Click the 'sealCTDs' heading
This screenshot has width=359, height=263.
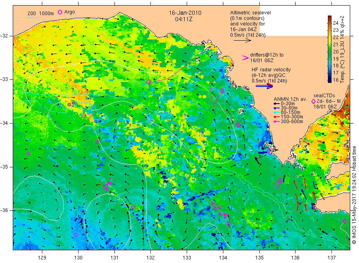[x=324, y=96]
